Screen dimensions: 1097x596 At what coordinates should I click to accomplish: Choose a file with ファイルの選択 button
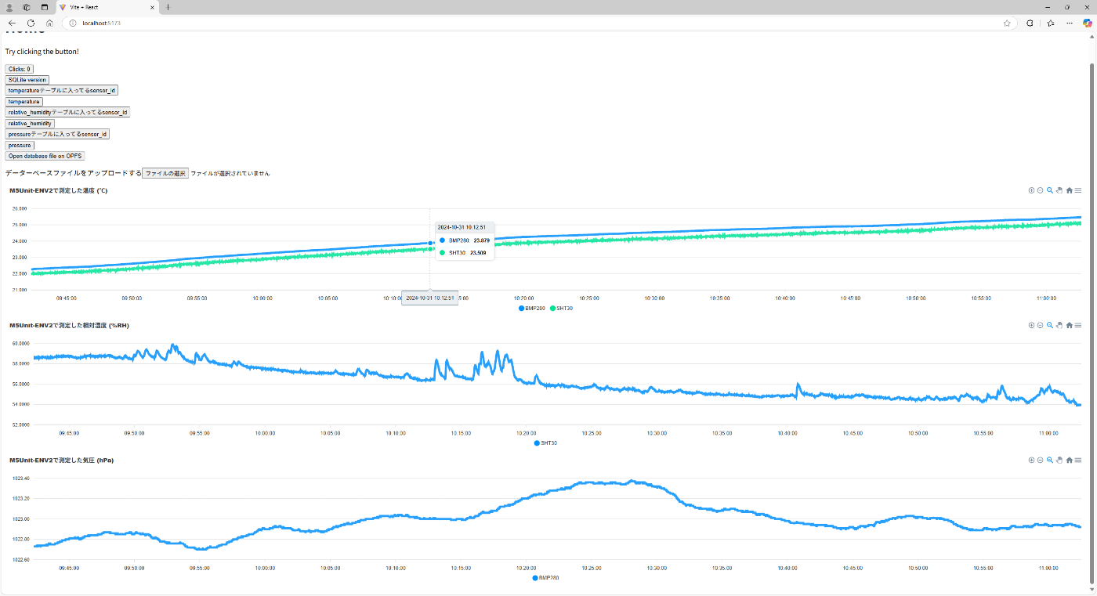165,173
